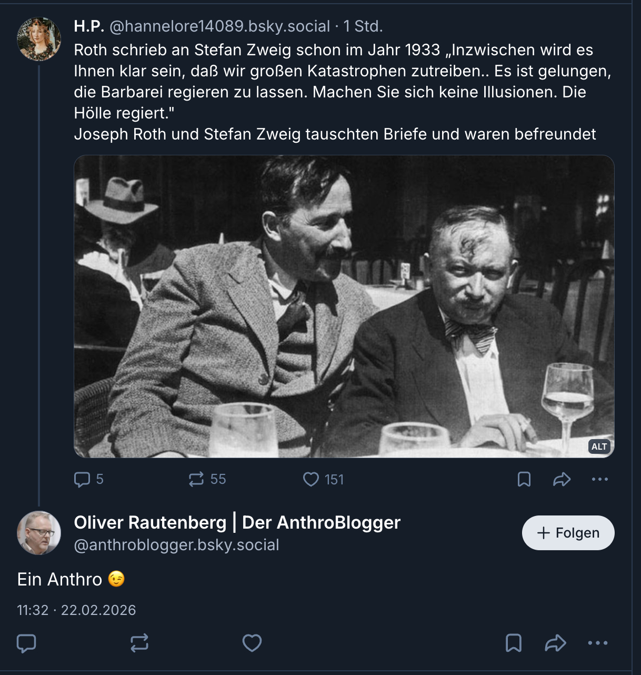
Task: Bookmark the "Ein Anthro" post
Action: coord(514,643)
